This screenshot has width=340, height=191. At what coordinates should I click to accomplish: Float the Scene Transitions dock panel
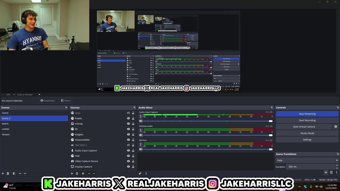tap(338, 154)
